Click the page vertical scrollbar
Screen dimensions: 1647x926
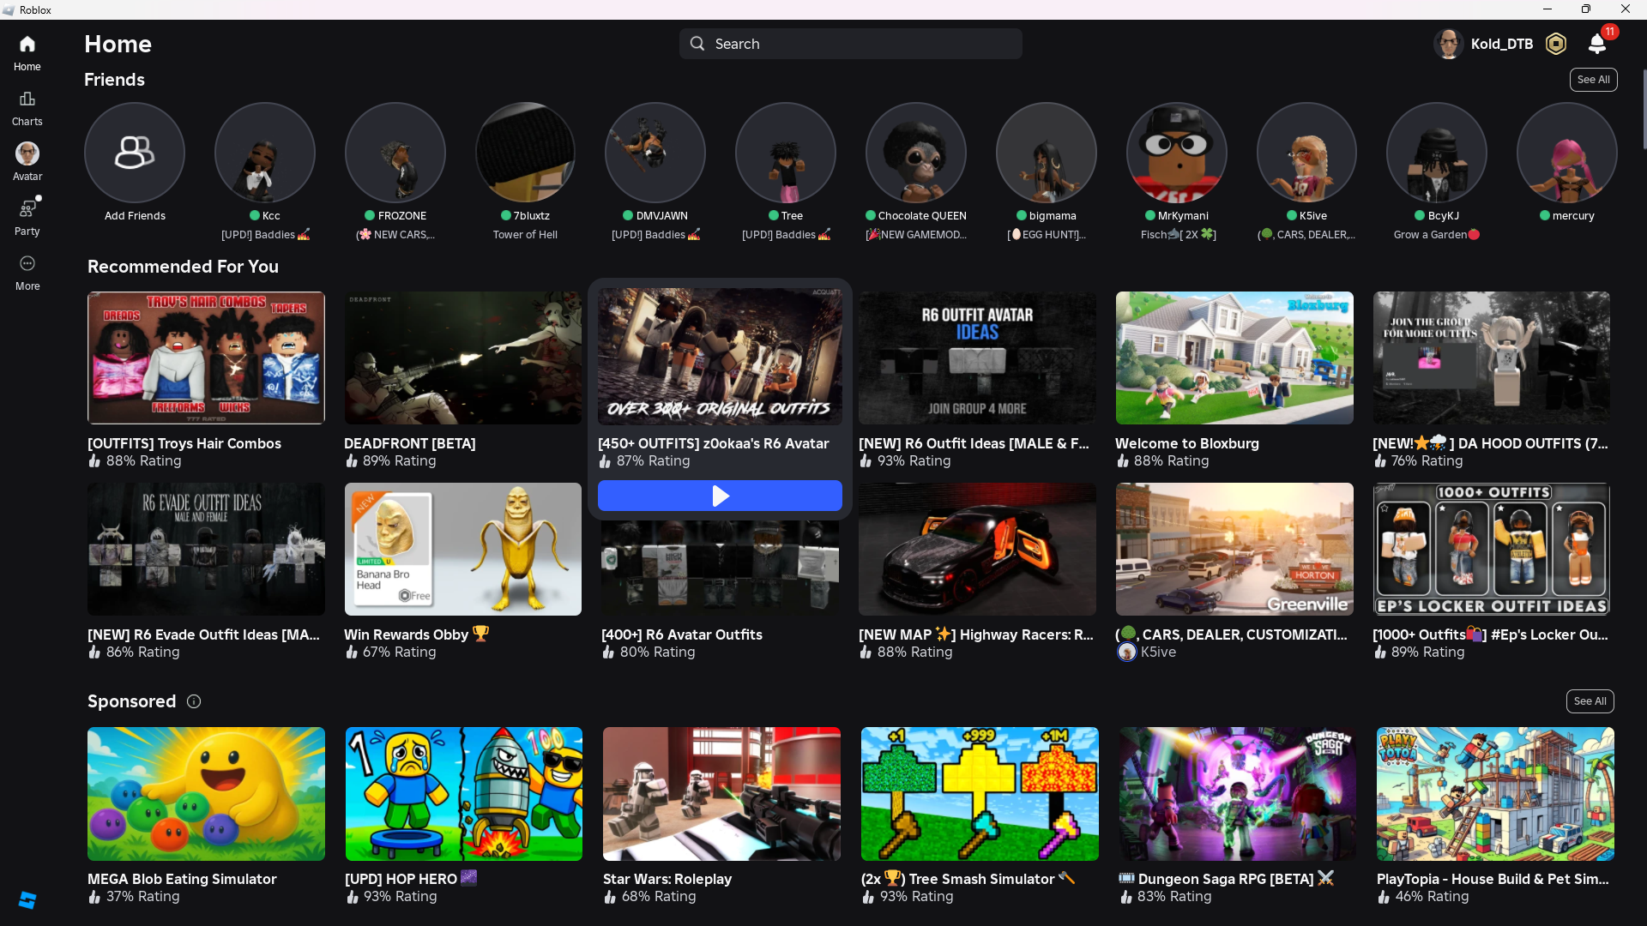(1643, 109)
